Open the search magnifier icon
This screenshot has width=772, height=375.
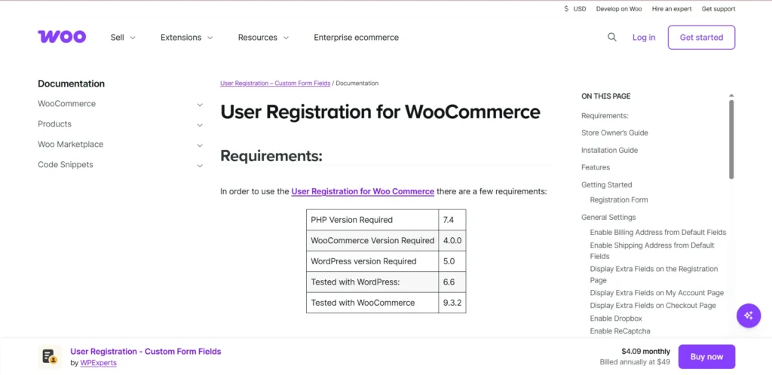coord(612,38)
